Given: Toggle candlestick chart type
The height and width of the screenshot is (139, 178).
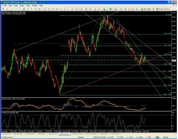Looking at the screenshot, I should coord(81,9).
